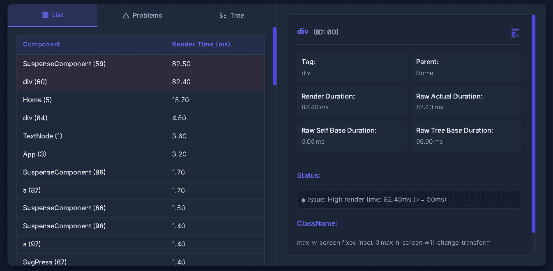553x271 pixels.
Task: Sort by Render Time (ms) column header
Action: [x=201, y=44]
